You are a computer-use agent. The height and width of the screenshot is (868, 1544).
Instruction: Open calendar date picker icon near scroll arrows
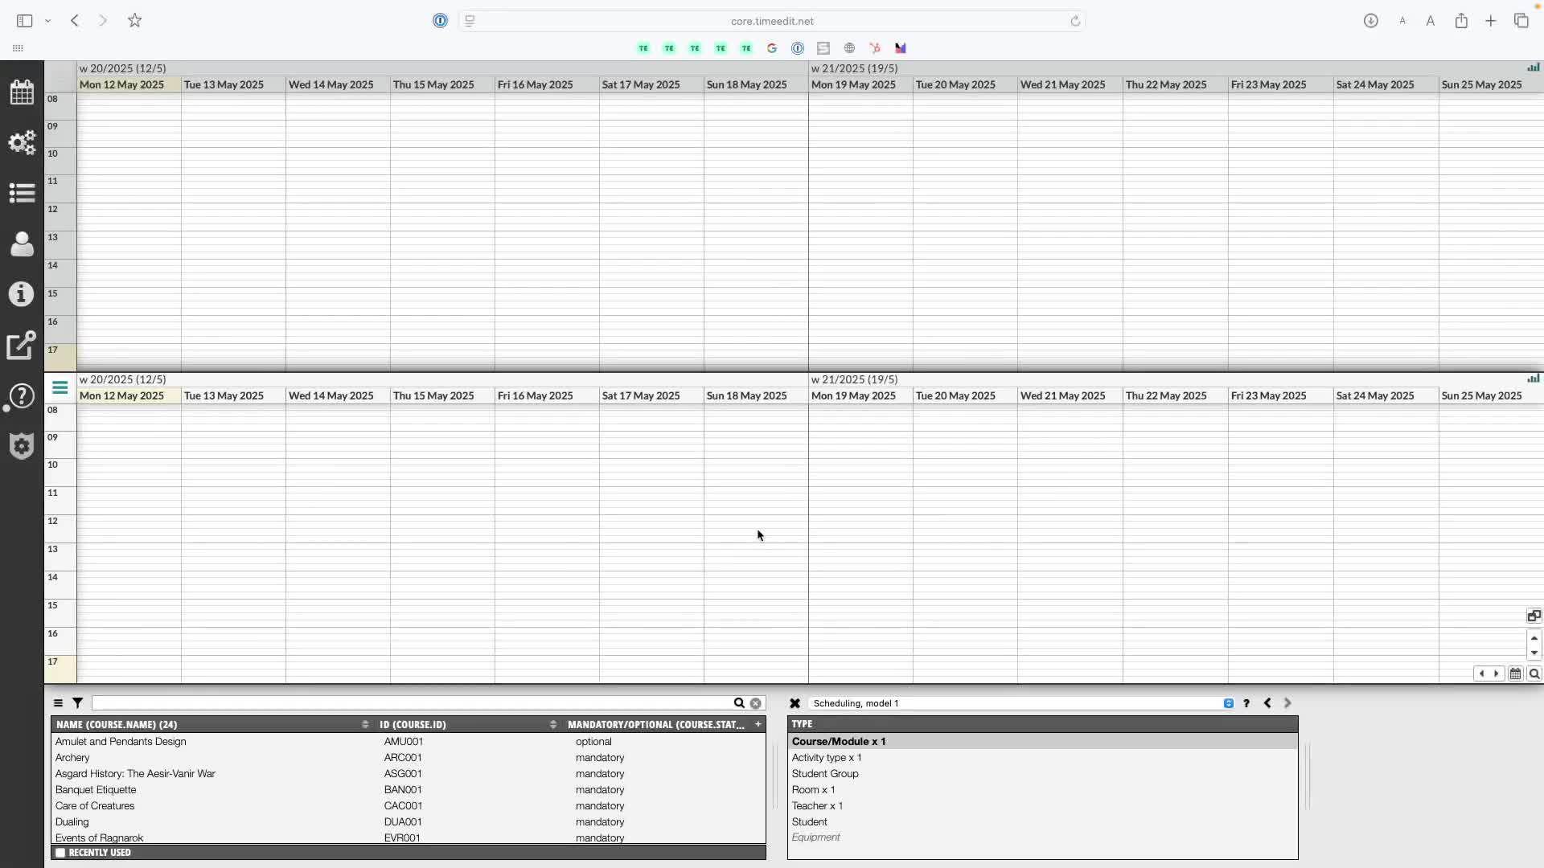[1515, 674]
